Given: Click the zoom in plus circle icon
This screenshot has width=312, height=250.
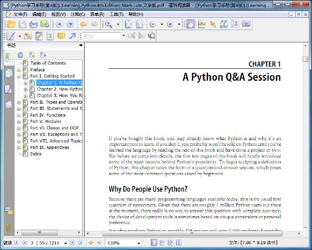Looking at the screenshot, I should click(x=170, y=24).
